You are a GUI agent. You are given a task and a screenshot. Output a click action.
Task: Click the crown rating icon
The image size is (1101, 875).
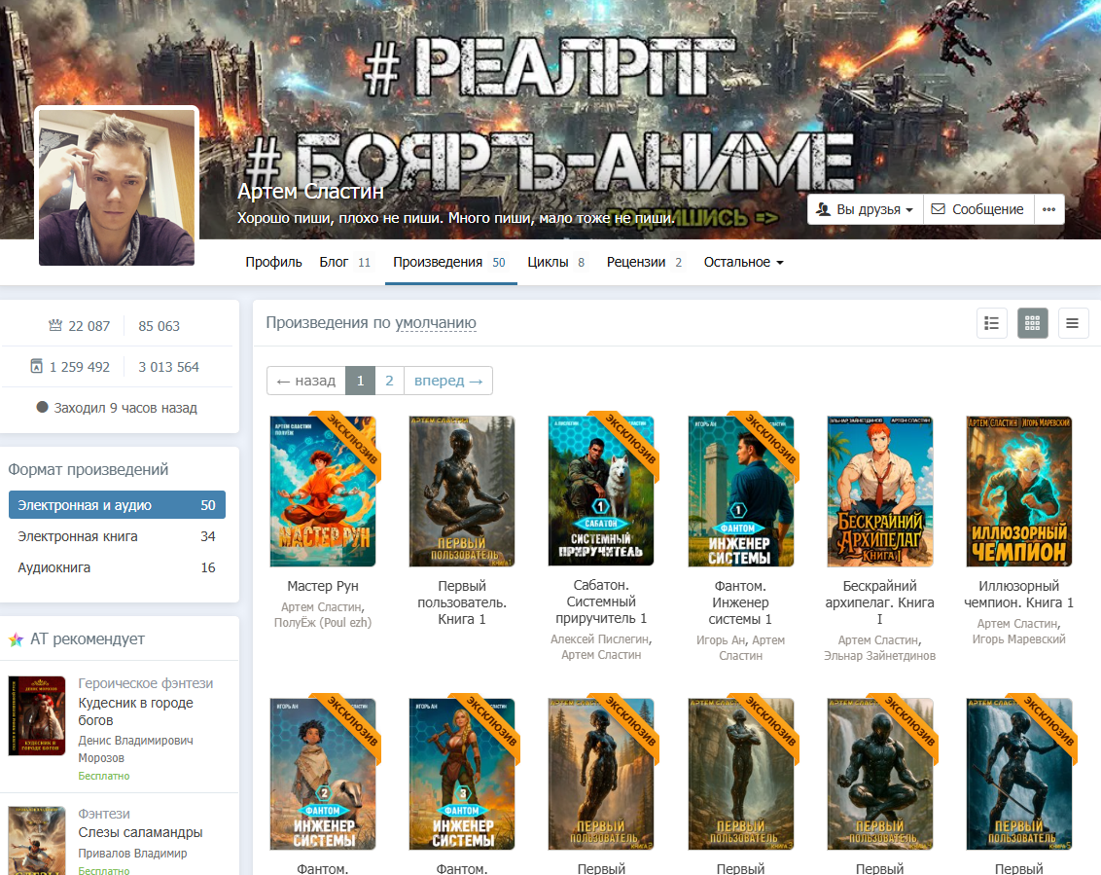click(x=55, y=326)
